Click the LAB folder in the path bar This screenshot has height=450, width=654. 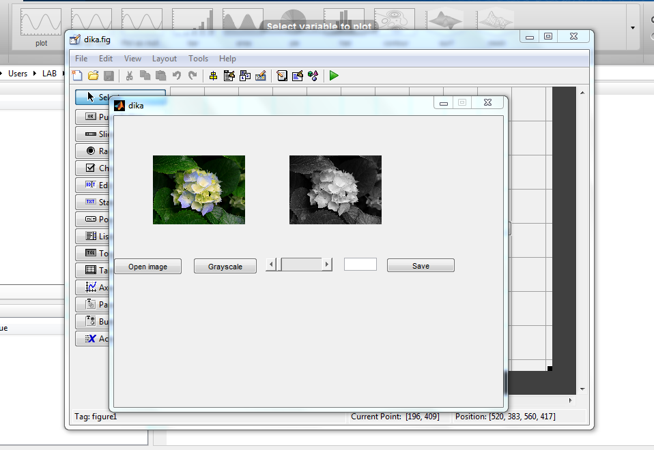pyautogui.click(x=49, y=74)
